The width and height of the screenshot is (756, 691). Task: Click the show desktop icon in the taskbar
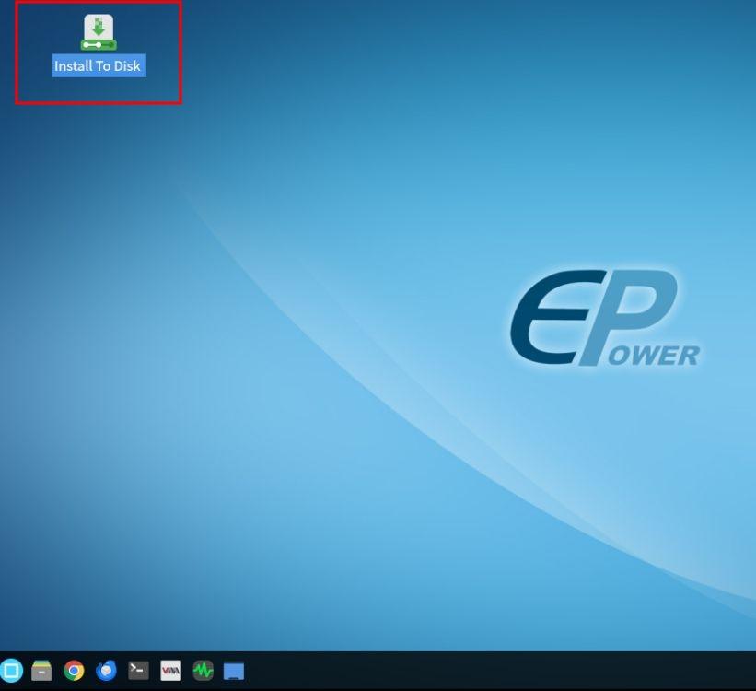pyautogui.click(x=234, y=672)
